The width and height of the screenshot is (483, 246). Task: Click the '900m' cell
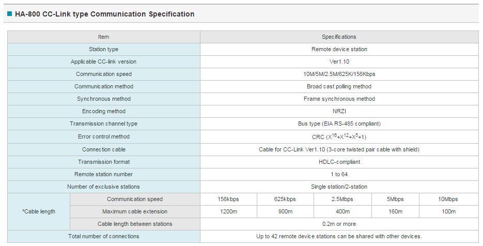[285, 211]
